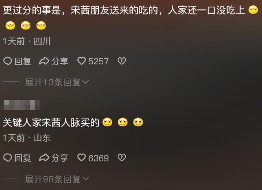Click share arrow icon on Sichuan comment

44,61
